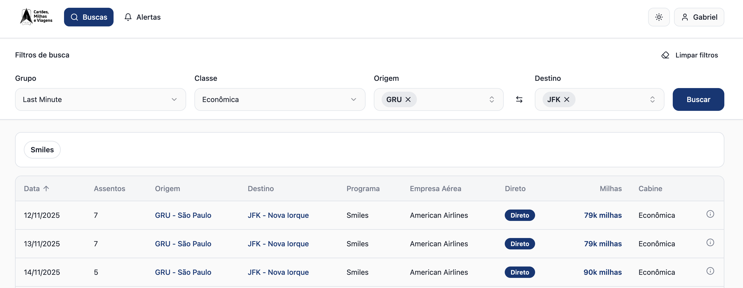The width and height of the screenshot is (743, 288).
Task: Click the info icon for 12/11/2025 flight
Action: [x=710, y=214]
